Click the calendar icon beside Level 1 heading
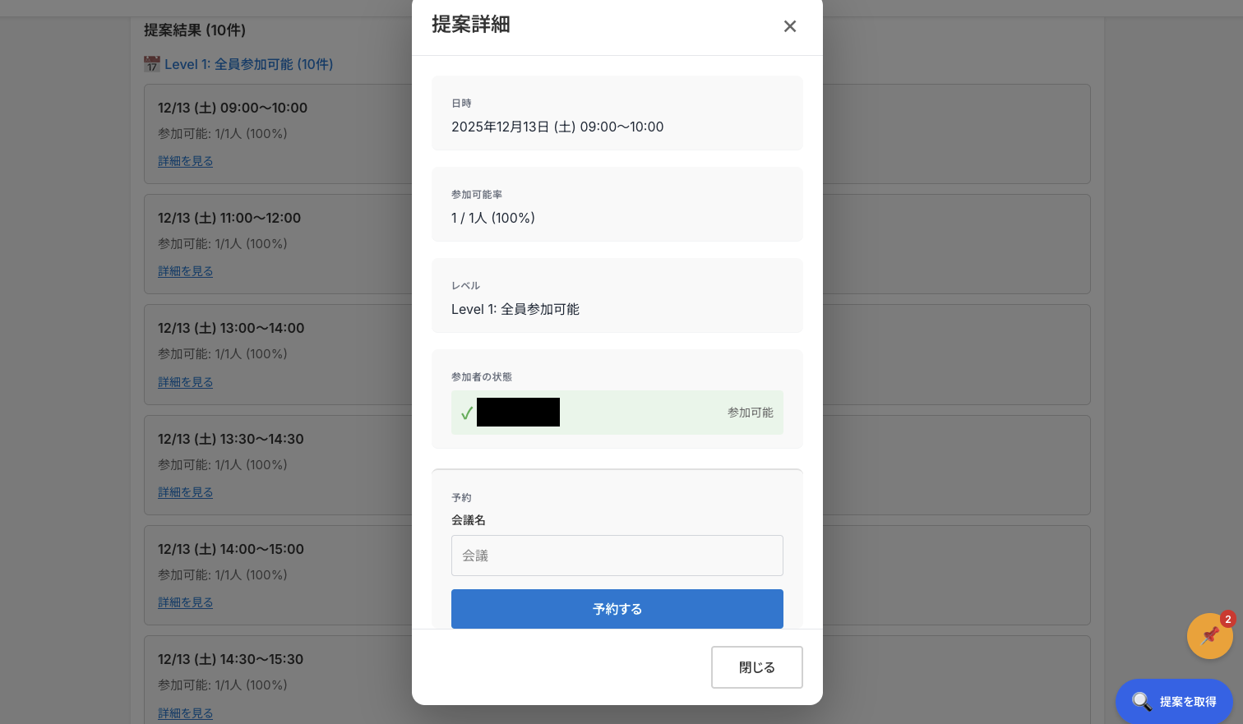Image resolution: width=1243 pixels, height=724 pixels. [x=152, y=64]
